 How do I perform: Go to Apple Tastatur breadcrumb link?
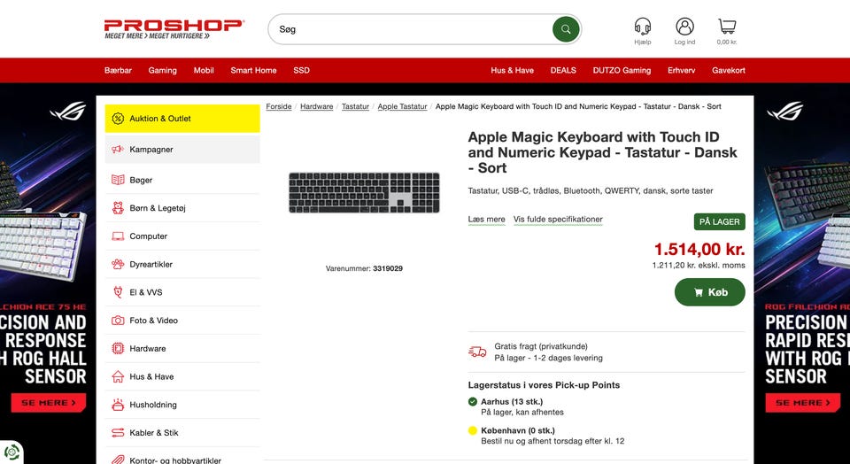click(402, 106)
